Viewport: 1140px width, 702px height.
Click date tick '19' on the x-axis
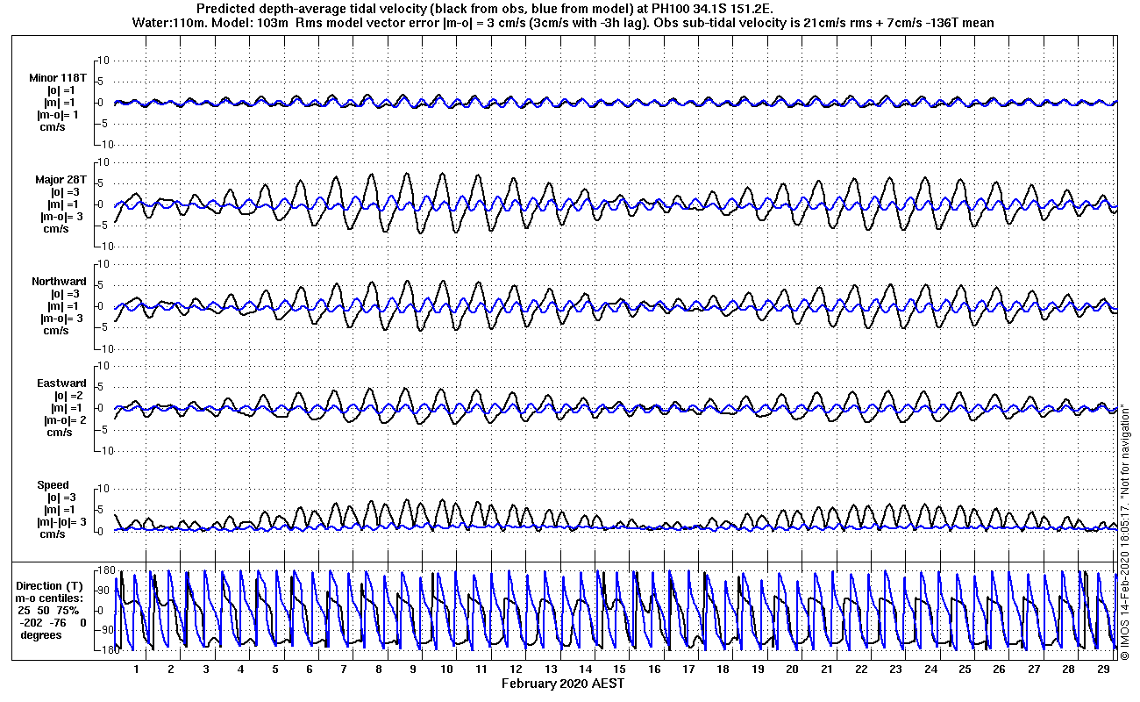pyautogui.click(x=758, y=670)
